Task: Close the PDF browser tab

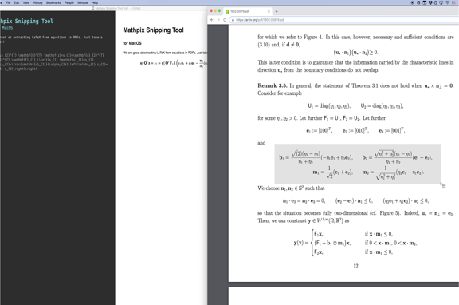Action: point(269,11)
